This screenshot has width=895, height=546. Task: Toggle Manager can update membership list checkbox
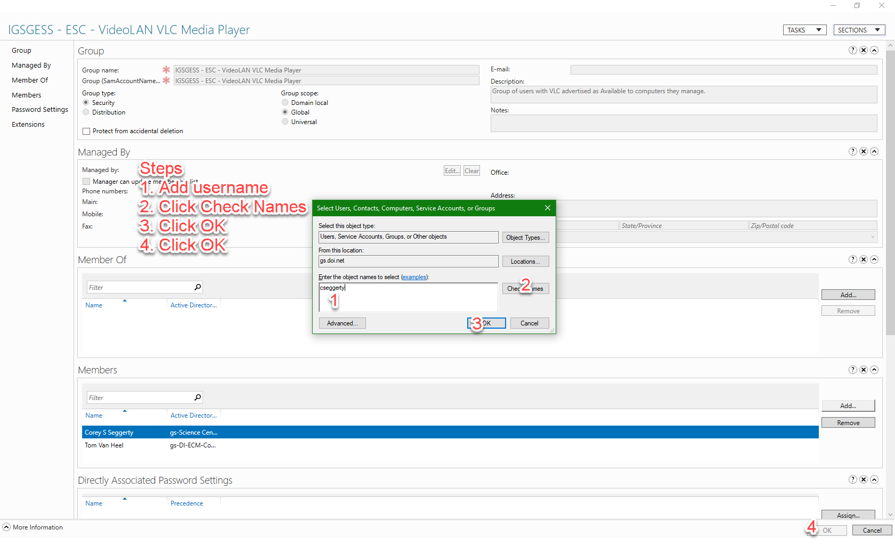[x=86, y=182]
